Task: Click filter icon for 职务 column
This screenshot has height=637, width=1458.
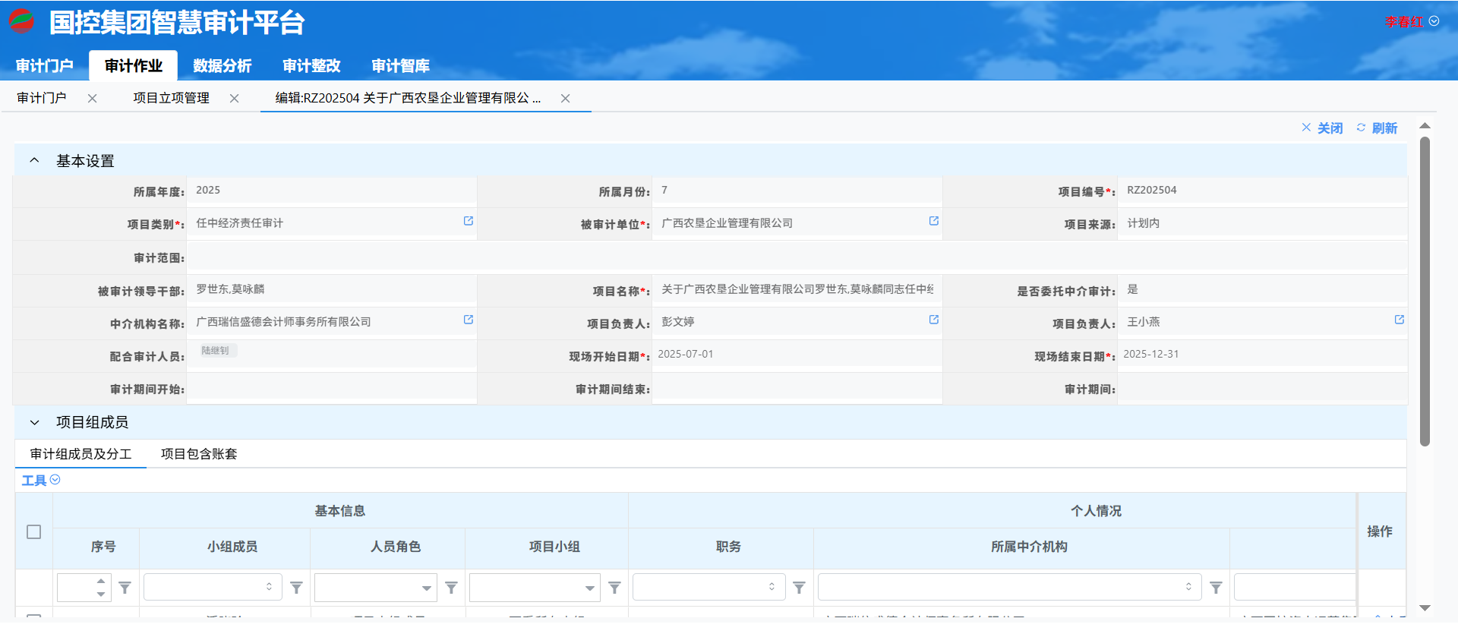Action: [x=799, y=588]
